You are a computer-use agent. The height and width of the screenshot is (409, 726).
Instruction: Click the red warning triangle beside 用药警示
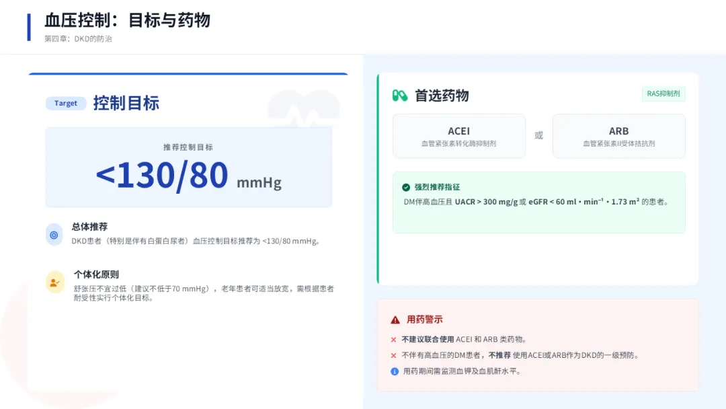click(x=395, y=320)
